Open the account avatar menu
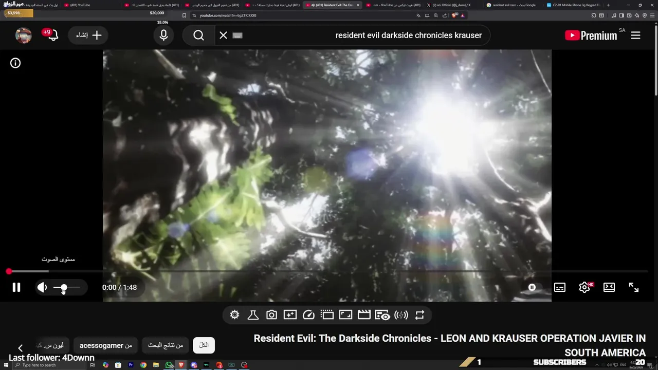The image size is (658, 370). [24, 35]
